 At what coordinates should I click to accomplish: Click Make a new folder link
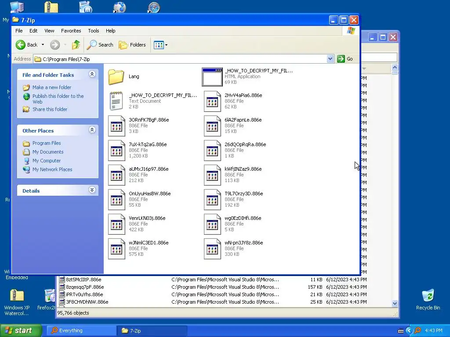tap(52, 87)
